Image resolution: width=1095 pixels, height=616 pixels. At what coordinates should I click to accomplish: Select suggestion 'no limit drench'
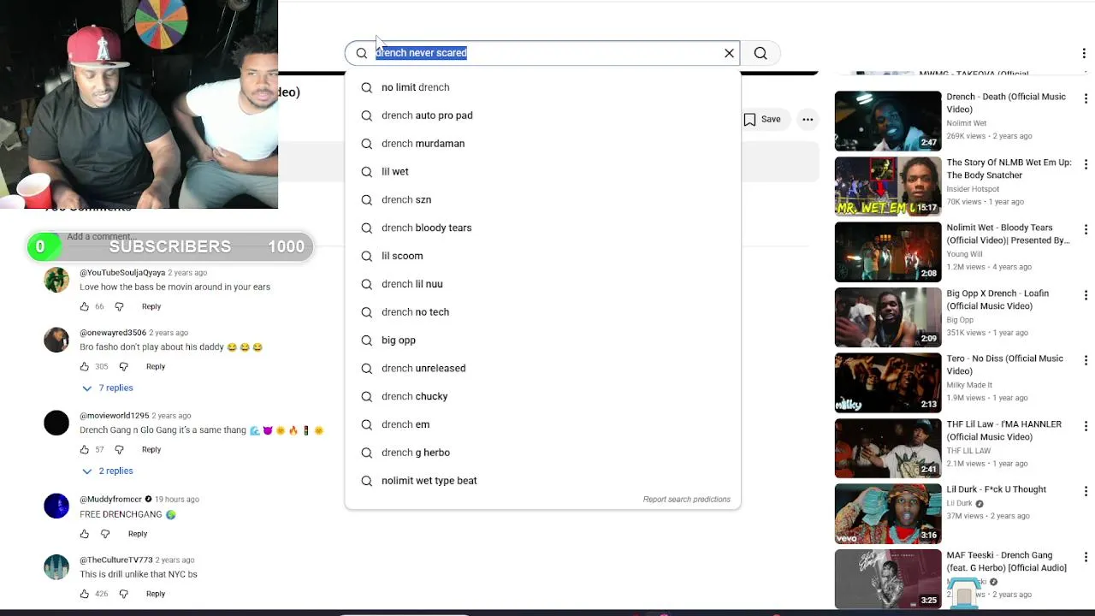[x=542, y=87]
